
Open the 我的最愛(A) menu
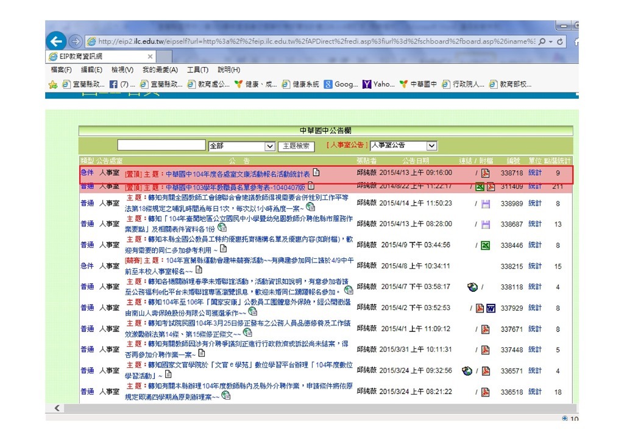pyautogui.click(x=160, y=70)
